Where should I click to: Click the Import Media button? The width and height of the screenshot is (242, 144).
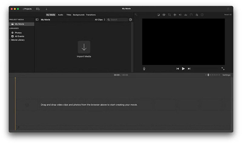(84, 49)
